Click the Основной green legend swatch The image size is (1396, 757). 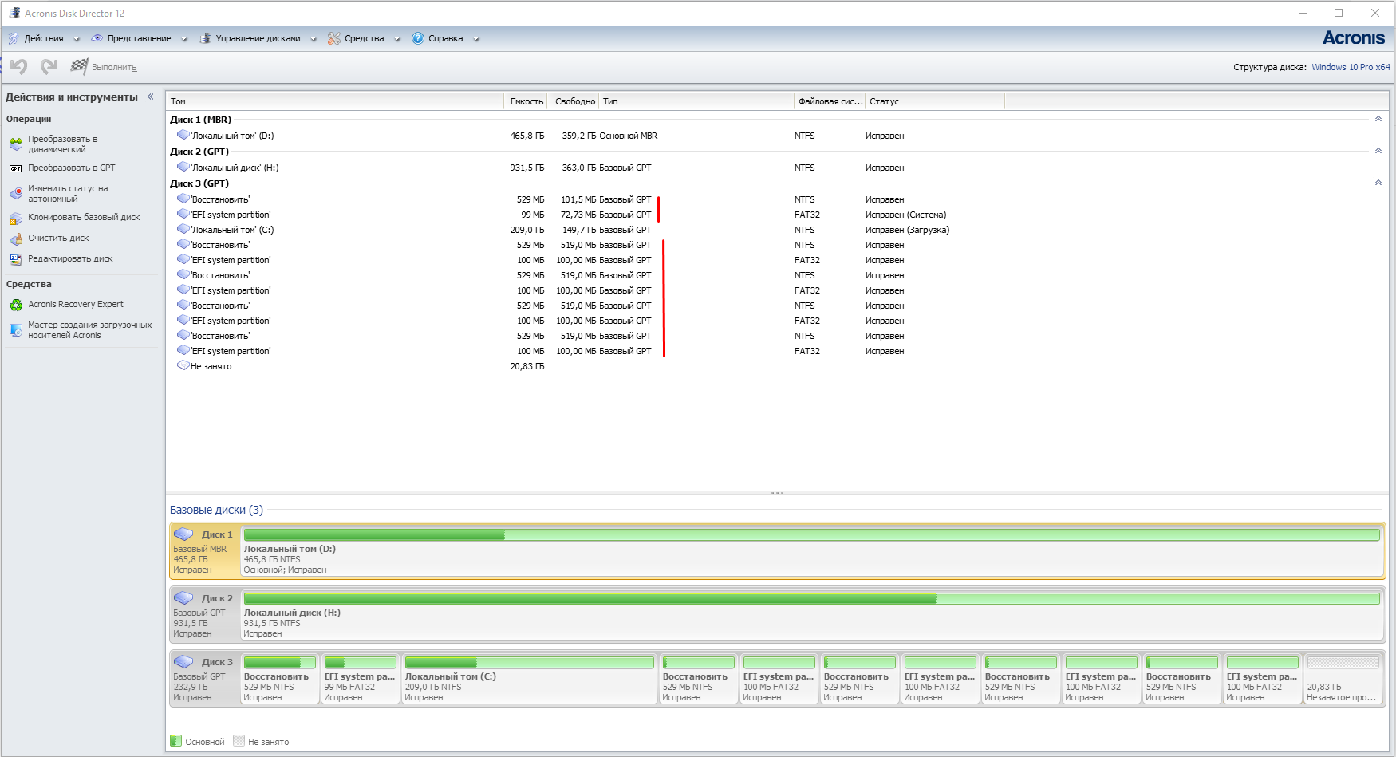coord(175,741)
